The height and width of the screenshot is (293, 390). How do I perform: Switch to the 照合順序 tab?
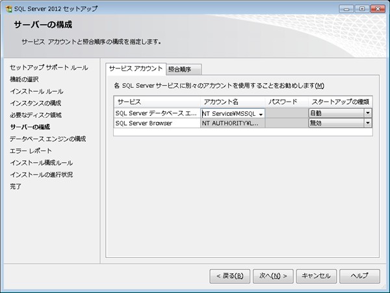click(x=183, y=70)
